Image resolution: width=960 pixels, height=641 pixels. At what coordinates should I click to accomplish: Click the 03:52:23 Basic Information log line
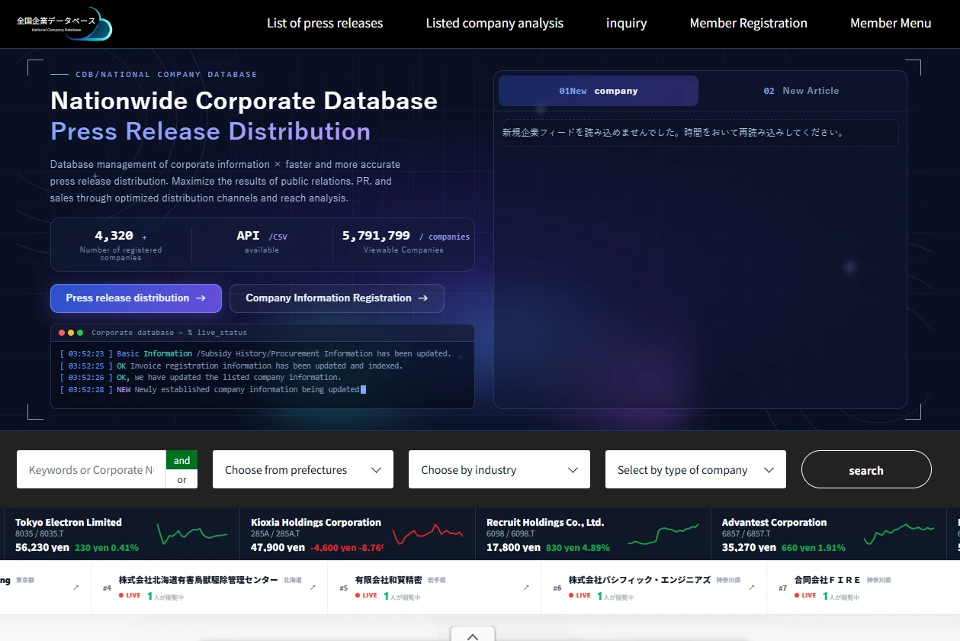click(255, 354)
